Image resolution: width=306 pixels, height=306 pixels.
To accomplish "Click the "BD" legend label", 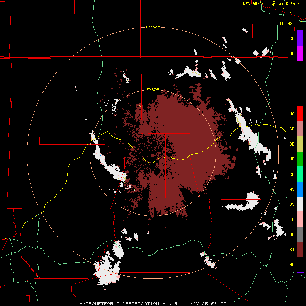I will (x=292, y=144).
